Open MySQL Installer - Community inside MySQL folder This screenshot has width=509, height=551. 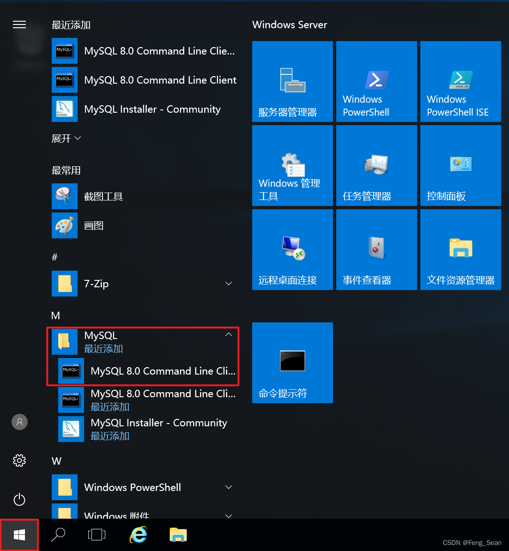[148, 429]
